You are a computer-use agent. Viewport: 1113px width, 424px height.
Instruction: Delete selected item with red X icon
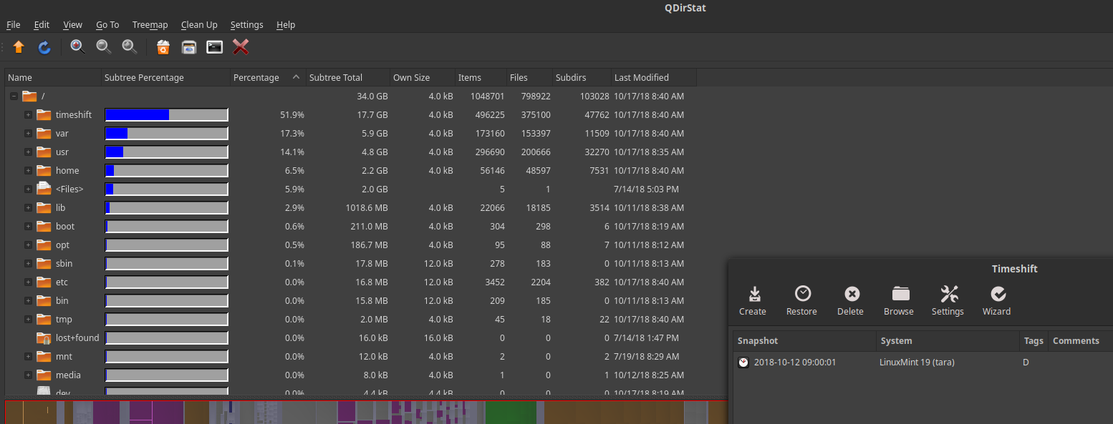pyautogui.click(x=241, y=47)
